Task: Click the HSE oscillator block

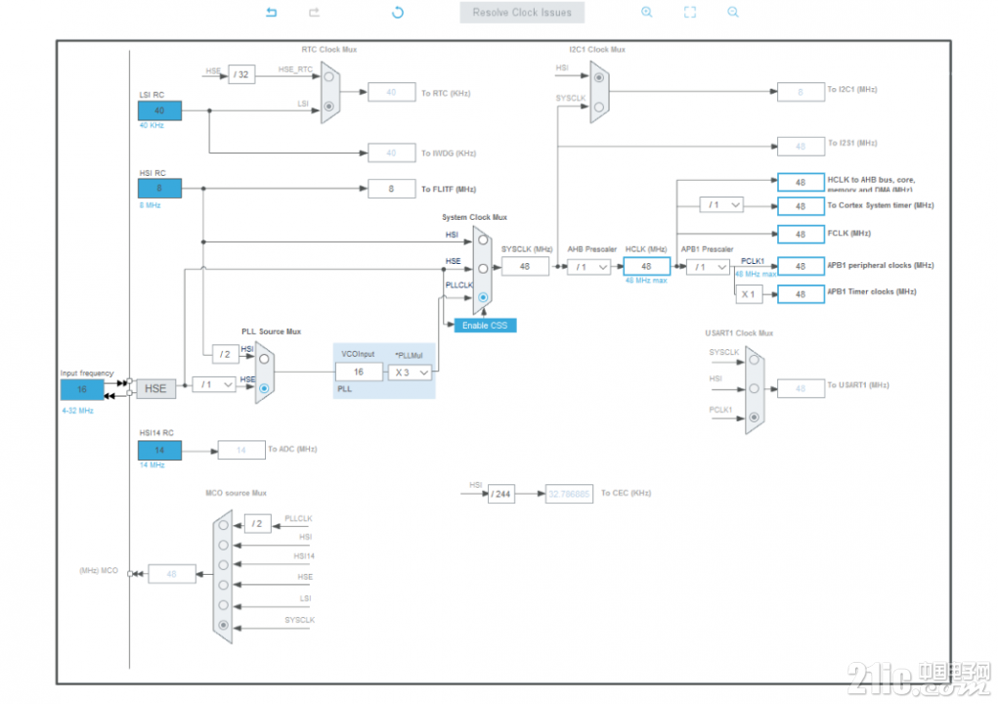Action: point(155,388)
